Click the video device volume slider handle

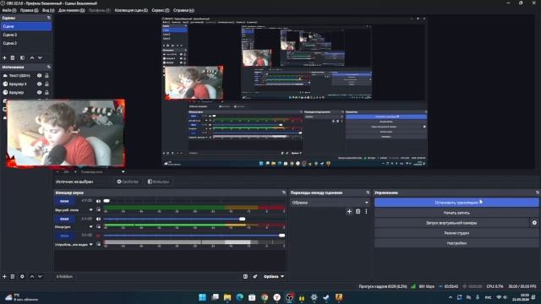(x=281, y=236)
